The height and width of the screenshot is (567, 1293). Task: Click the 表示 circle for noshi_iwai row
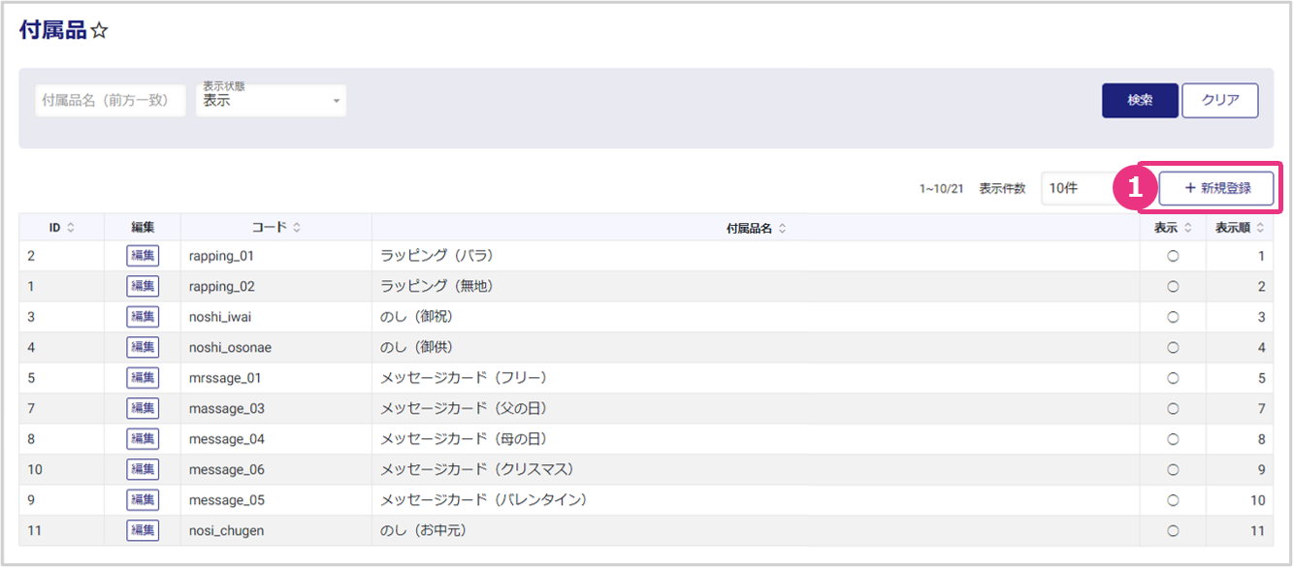pos(1173,317)
